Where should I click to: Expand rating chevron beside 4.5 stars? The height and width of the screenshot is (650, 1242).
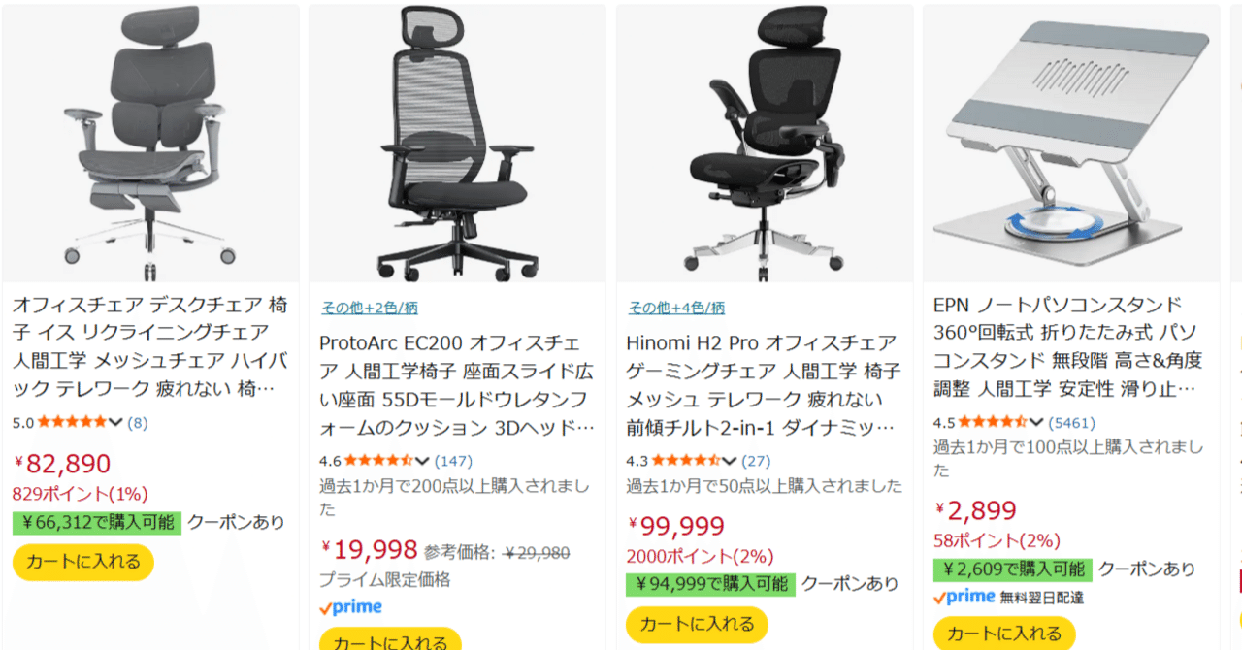pos(1036,422)
